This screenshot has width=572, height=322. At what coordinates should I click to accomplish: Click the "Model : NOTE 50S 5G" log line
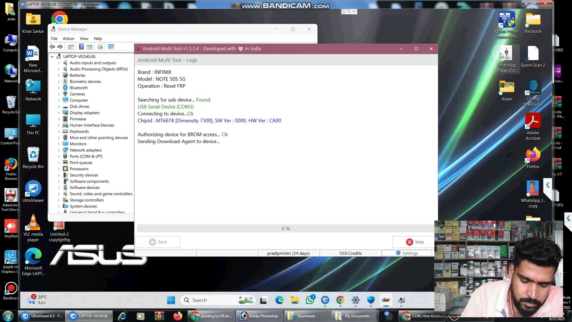pos(161,79)
